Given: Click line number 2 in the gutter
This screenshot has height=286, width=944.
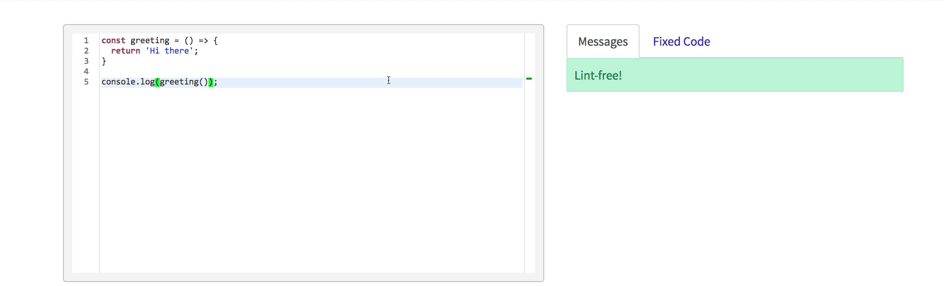Looking at the screenshot, I should pyautogui.click(x=86, y=51).
